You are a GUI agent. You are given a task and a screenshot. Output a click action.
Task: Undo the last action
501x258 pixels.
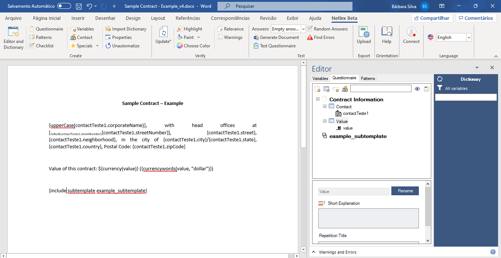click(89, 6)
